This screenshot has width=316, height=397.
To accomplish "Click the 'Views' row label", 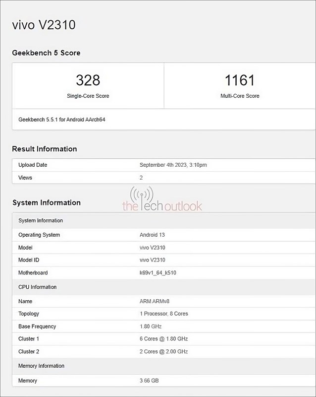I will [25, 178].
